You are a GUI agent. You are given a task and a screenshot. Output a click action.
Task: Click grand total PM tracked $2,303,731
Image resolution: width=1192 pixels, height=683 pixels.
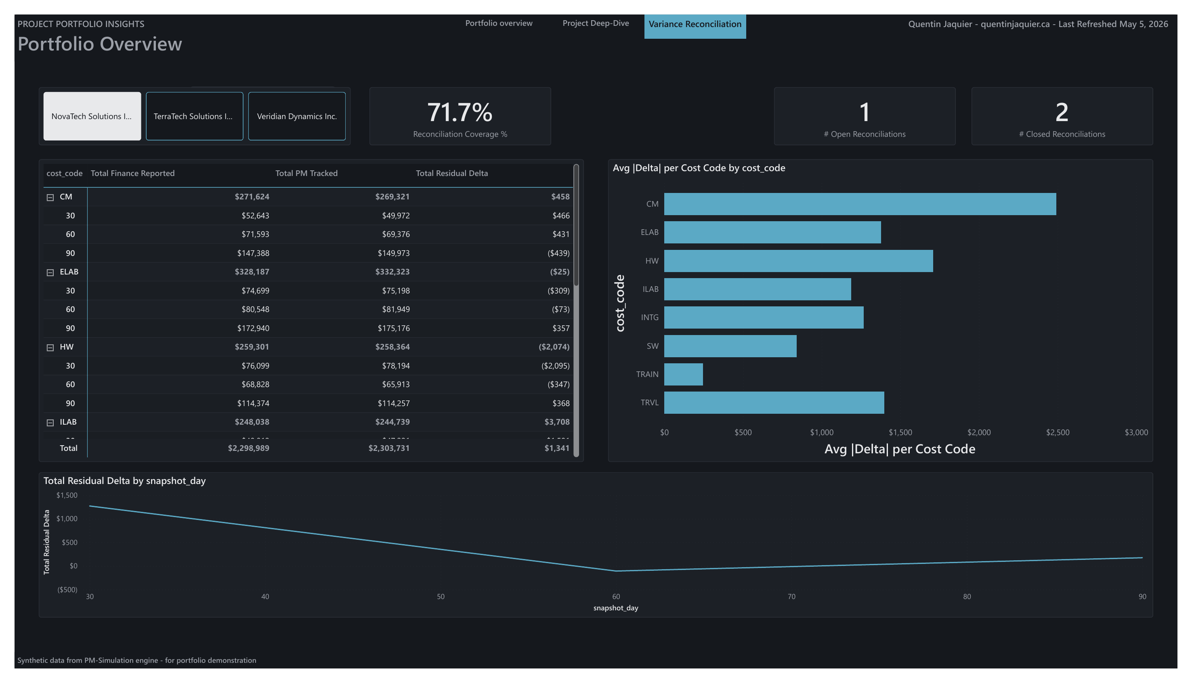point(389,448)
